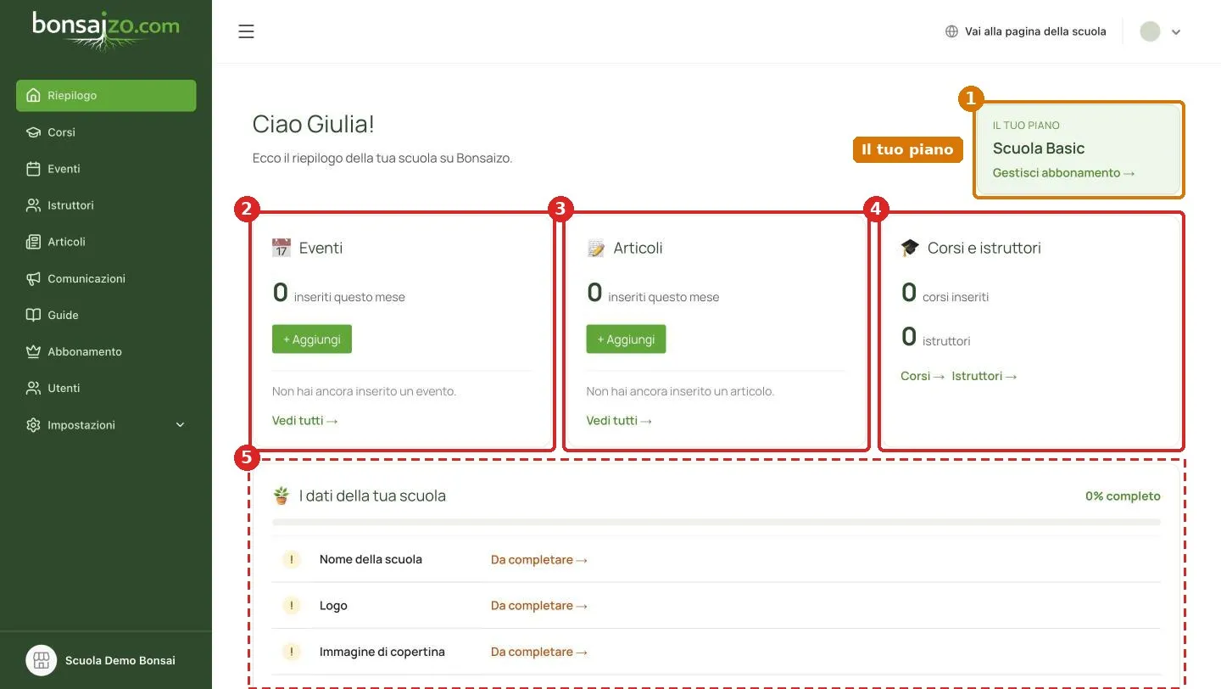Image resolution: width=1221 pixels, height=689 pixels.
Task: Click the Abbonamento crown sidebar icon
Action: point(34,351)
